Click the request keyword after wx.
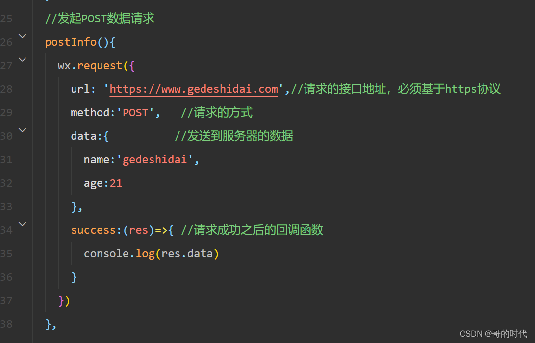 pyautogui.click(x=100, y=66)
